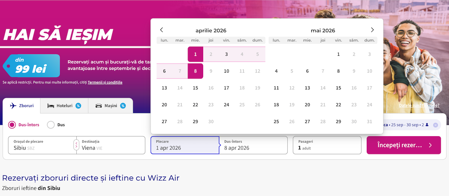Select 4 May 2026 date

276,71
